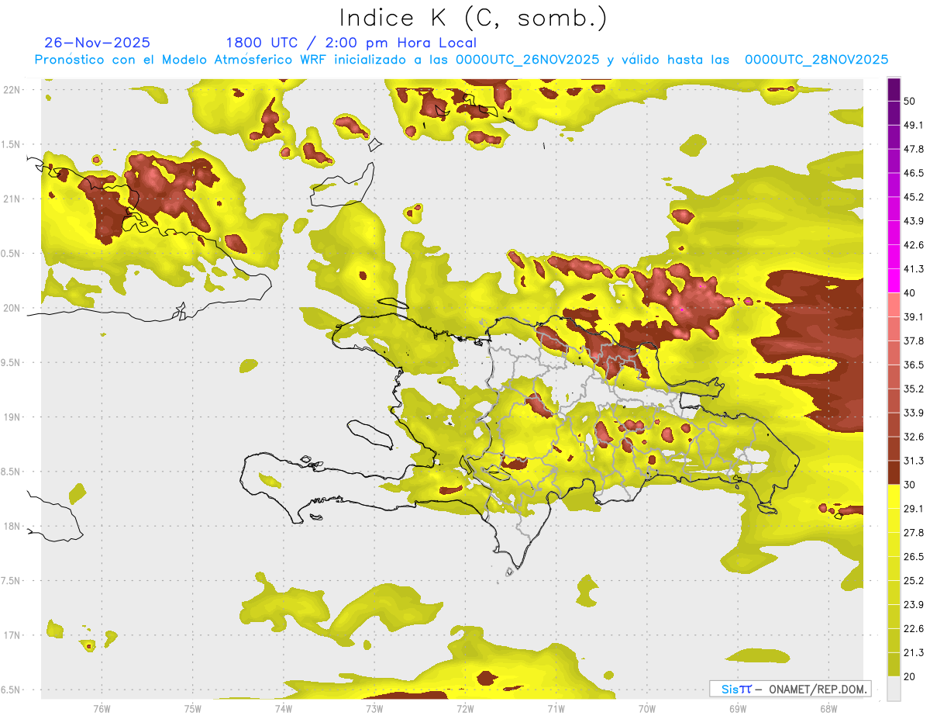Click longitude axis label '76W'
Screen dimensions: 930x719
pyautogui.click(x=102, y=708)
